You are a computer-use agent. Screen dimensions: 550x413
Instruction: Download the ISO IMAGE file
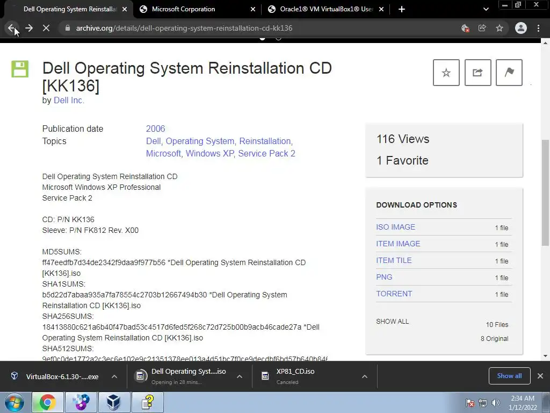click(x=396, y=227)
